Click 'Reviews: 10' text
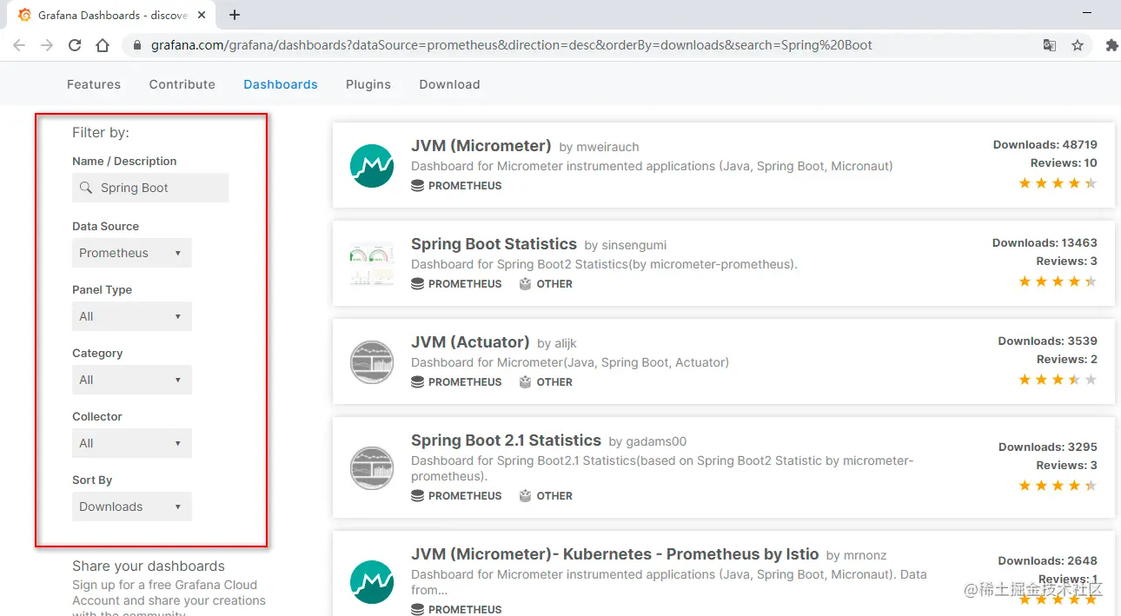This screenshot has height=616, width=1121. click(x=1064, y=163)
